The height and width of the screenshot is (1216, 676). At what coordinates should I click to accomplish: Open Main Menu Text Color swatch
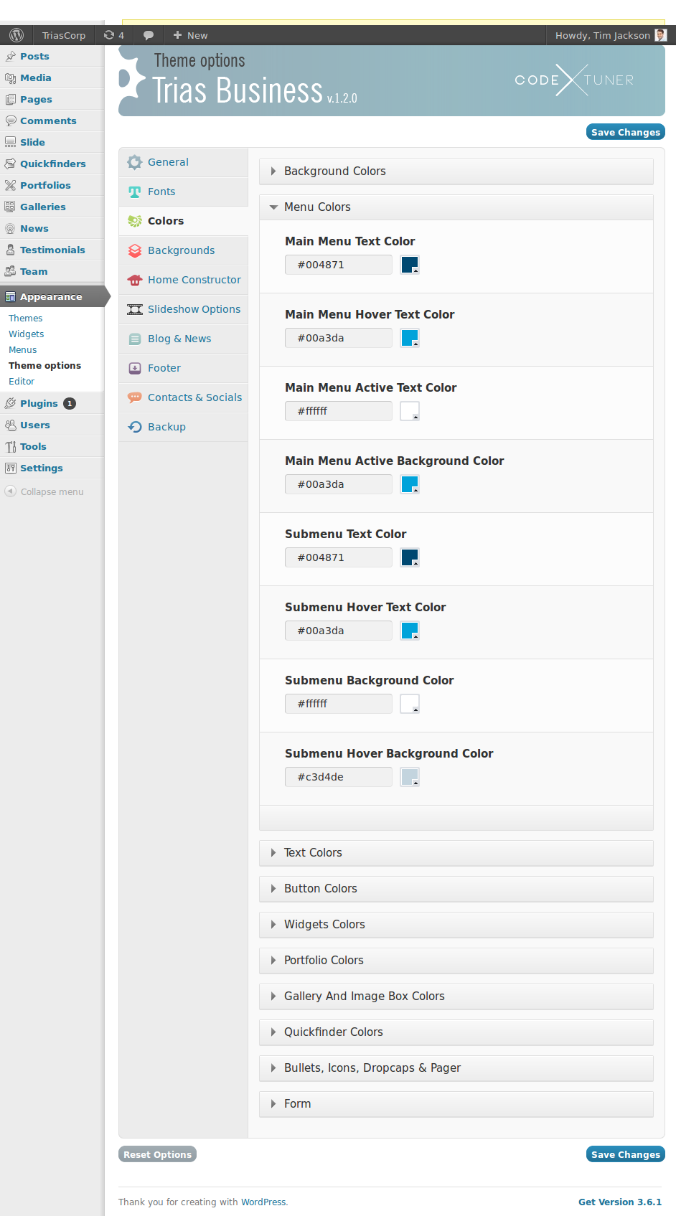click(x=410, y=265)
